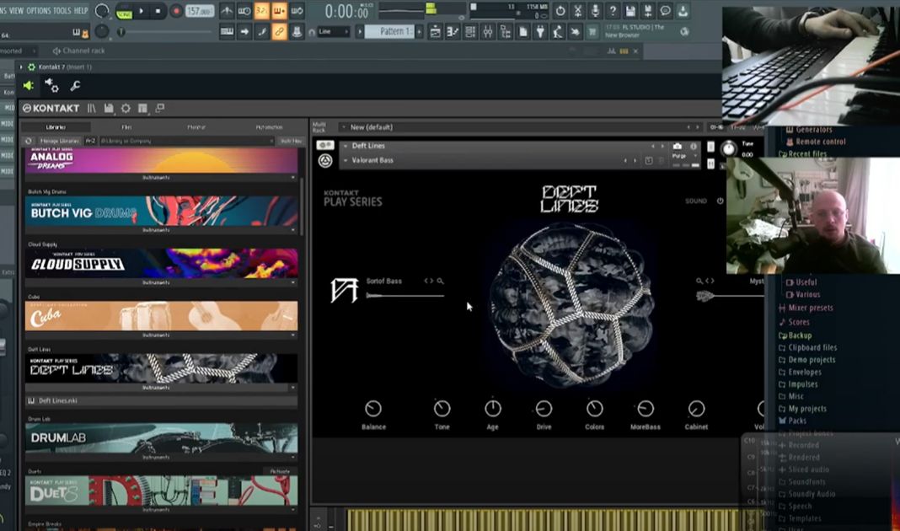Toggle the green plugin speaker icon
The width and height of the screenshot is (900, 531).
click(29, 86)
